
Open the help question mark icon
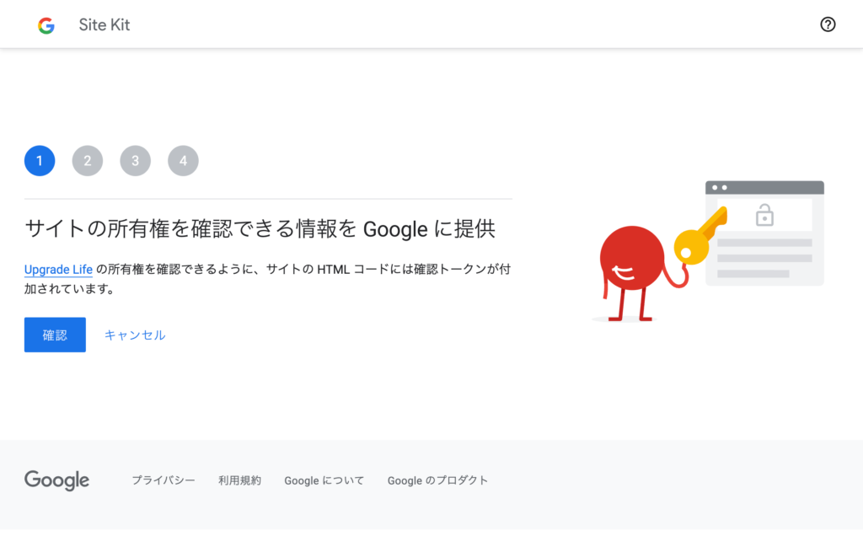click(x=828, y=24)
